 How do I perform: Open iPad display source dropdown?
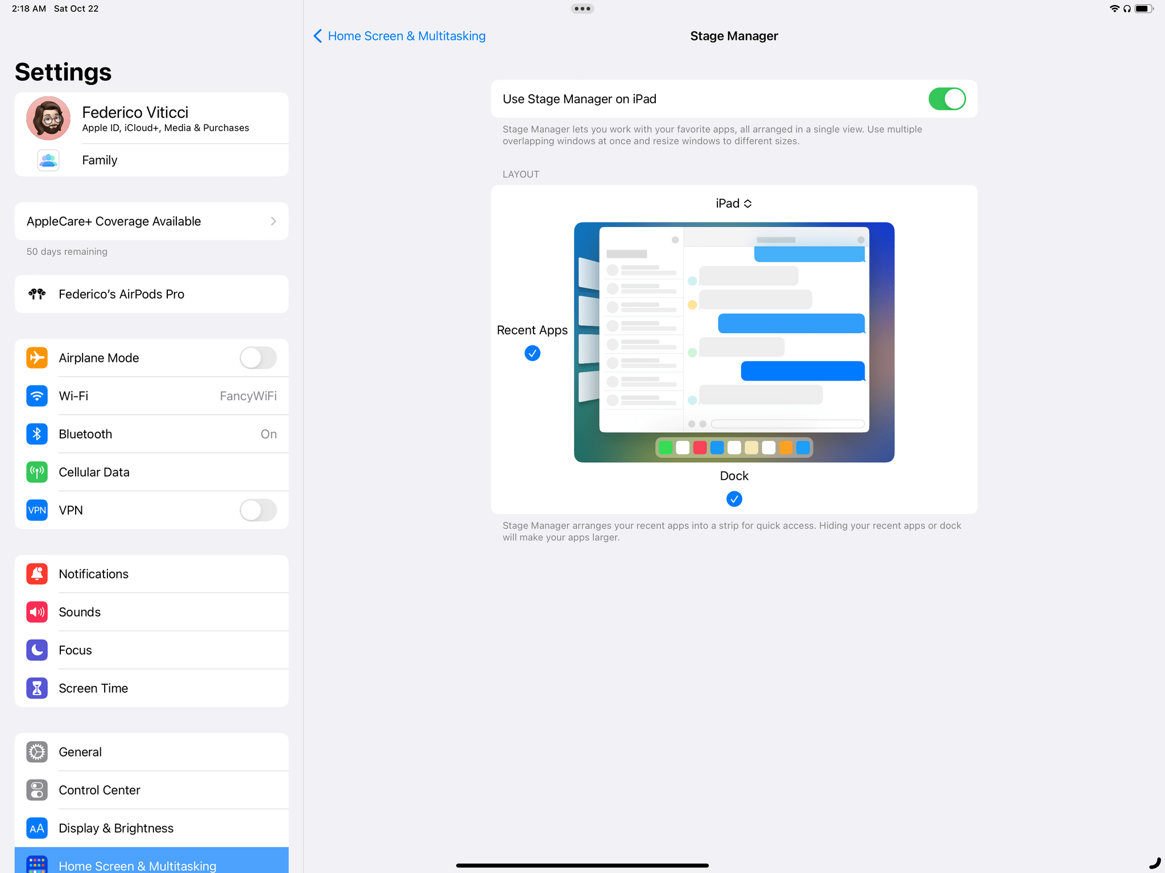(x=734, y=202)
